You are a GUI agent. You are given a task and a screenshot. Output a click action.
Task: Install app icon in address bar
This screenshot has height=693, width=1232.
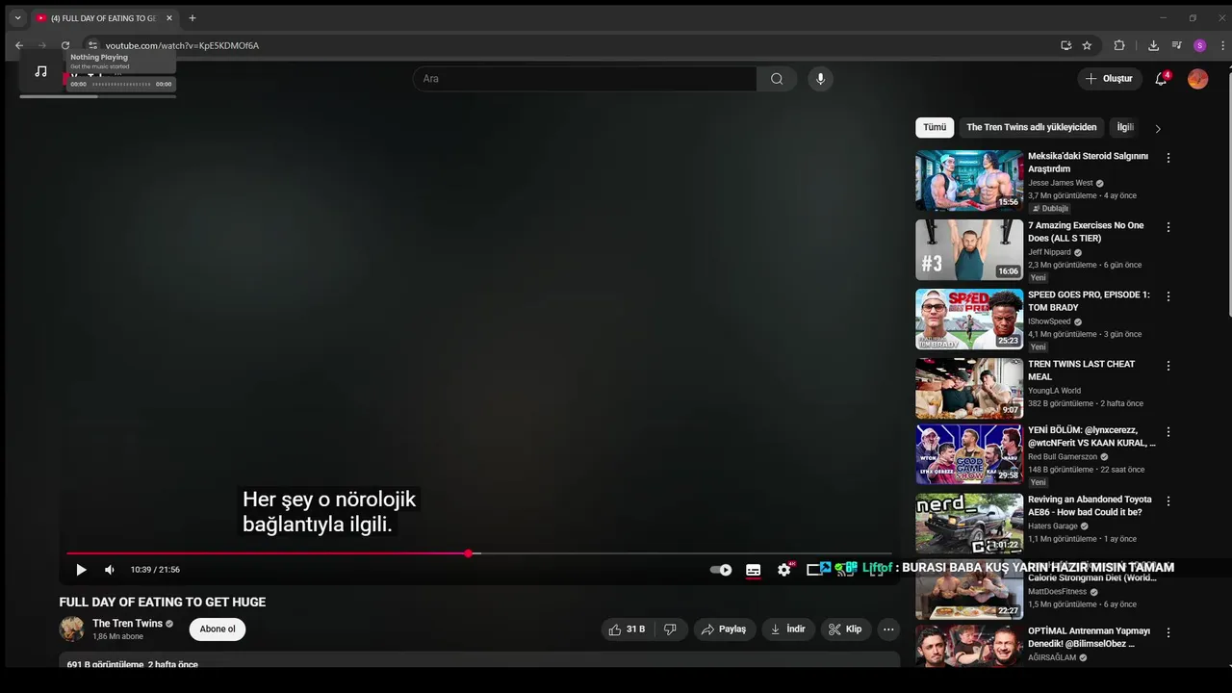[1065, 45]
